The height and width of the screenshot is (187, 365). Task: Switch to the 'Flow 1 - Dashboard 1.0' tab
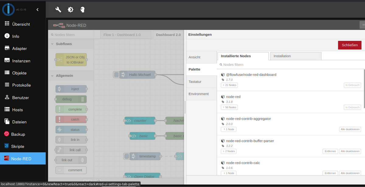click(x=126, y=35)
